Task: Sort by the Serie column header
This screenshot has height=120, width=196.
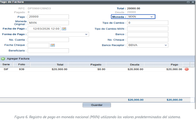Action: (6, 64)
